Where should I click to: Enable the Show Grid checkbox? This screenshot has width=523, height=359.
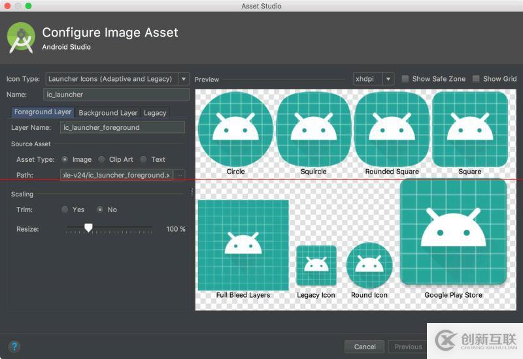click(x=476, y=79)
